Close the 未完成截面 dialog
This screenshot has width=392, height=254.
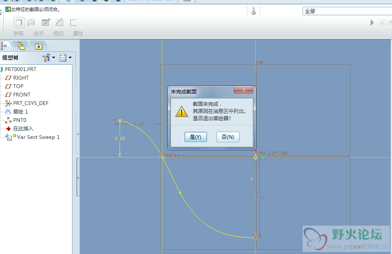(x=244, y=90)
